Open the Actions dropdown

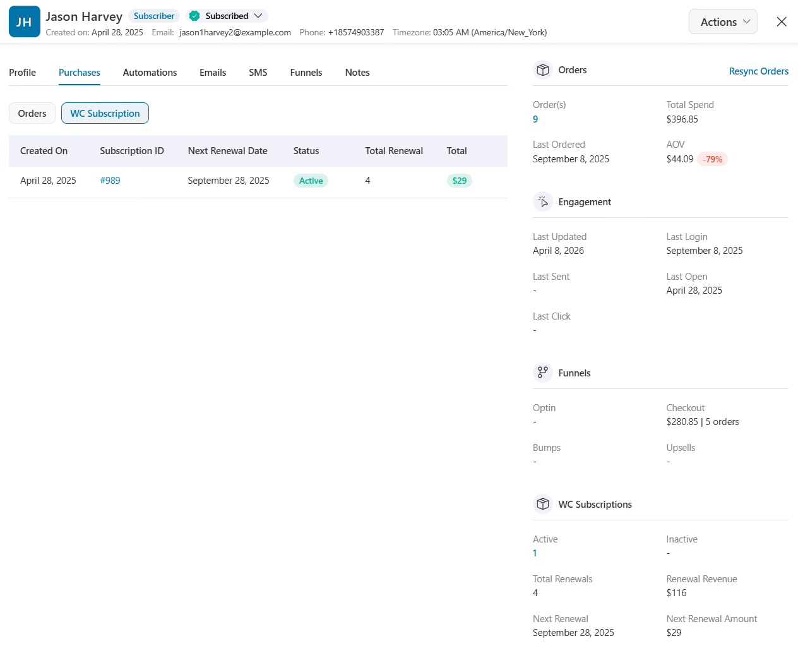723,21
